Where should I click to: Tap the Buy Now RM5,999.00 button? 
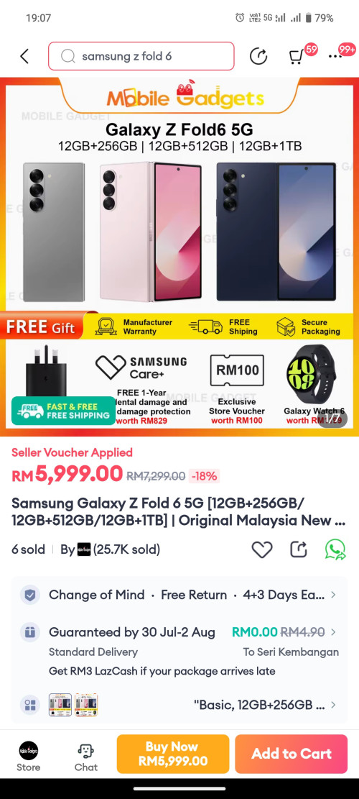[173, 754]
